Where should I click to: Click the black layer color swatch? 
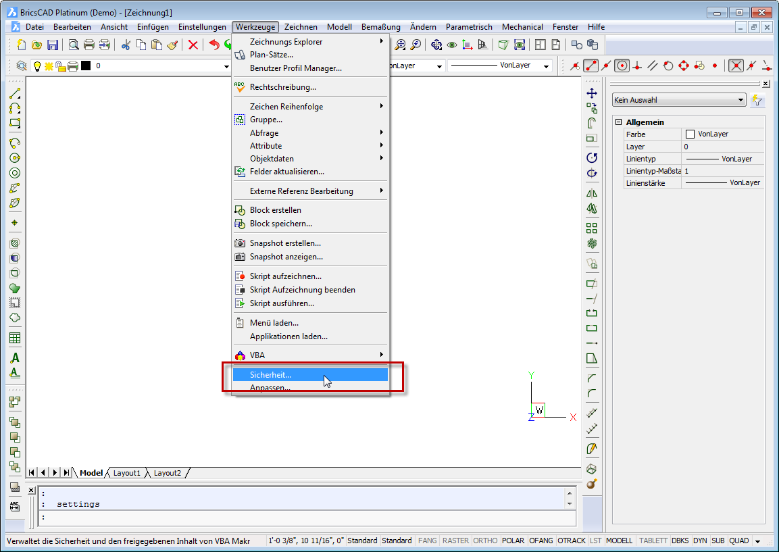[86, 66]
